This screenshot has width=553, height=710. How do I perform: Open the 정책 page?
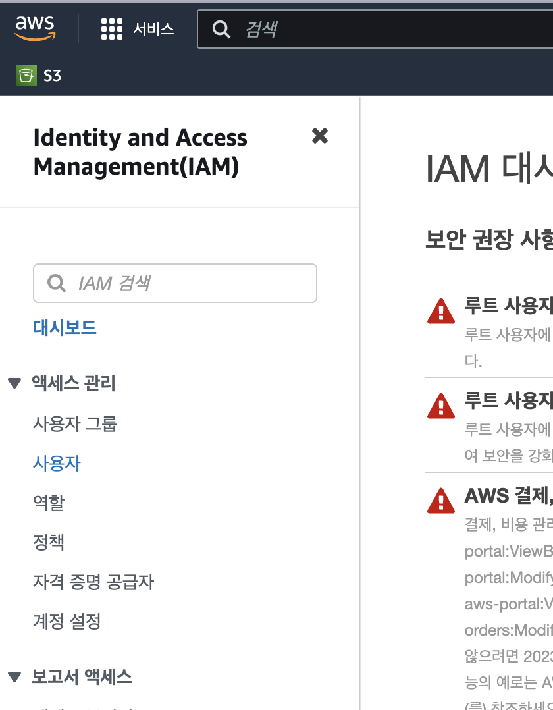coord(49,542)
